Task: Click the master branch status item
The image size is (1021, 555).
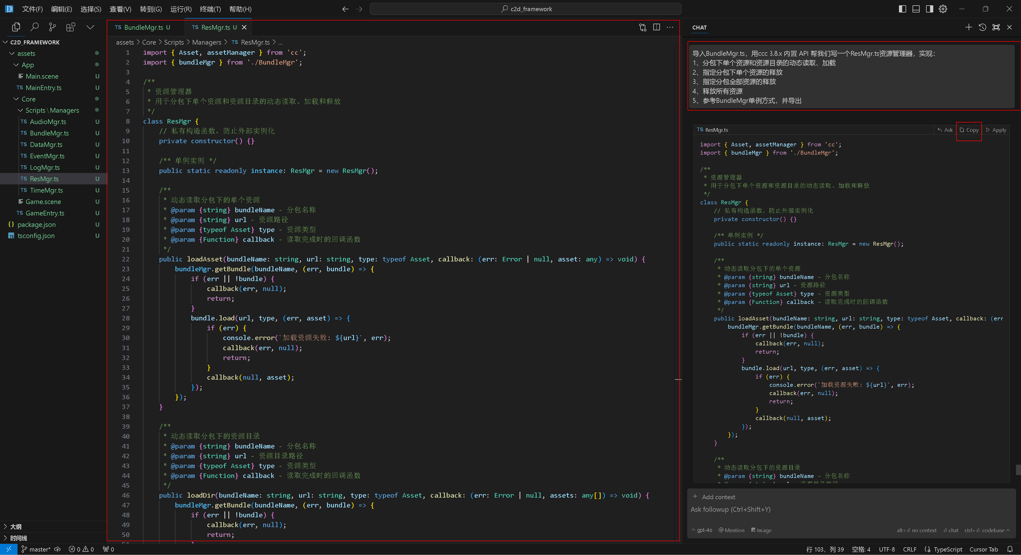Action: pos(36,549)
